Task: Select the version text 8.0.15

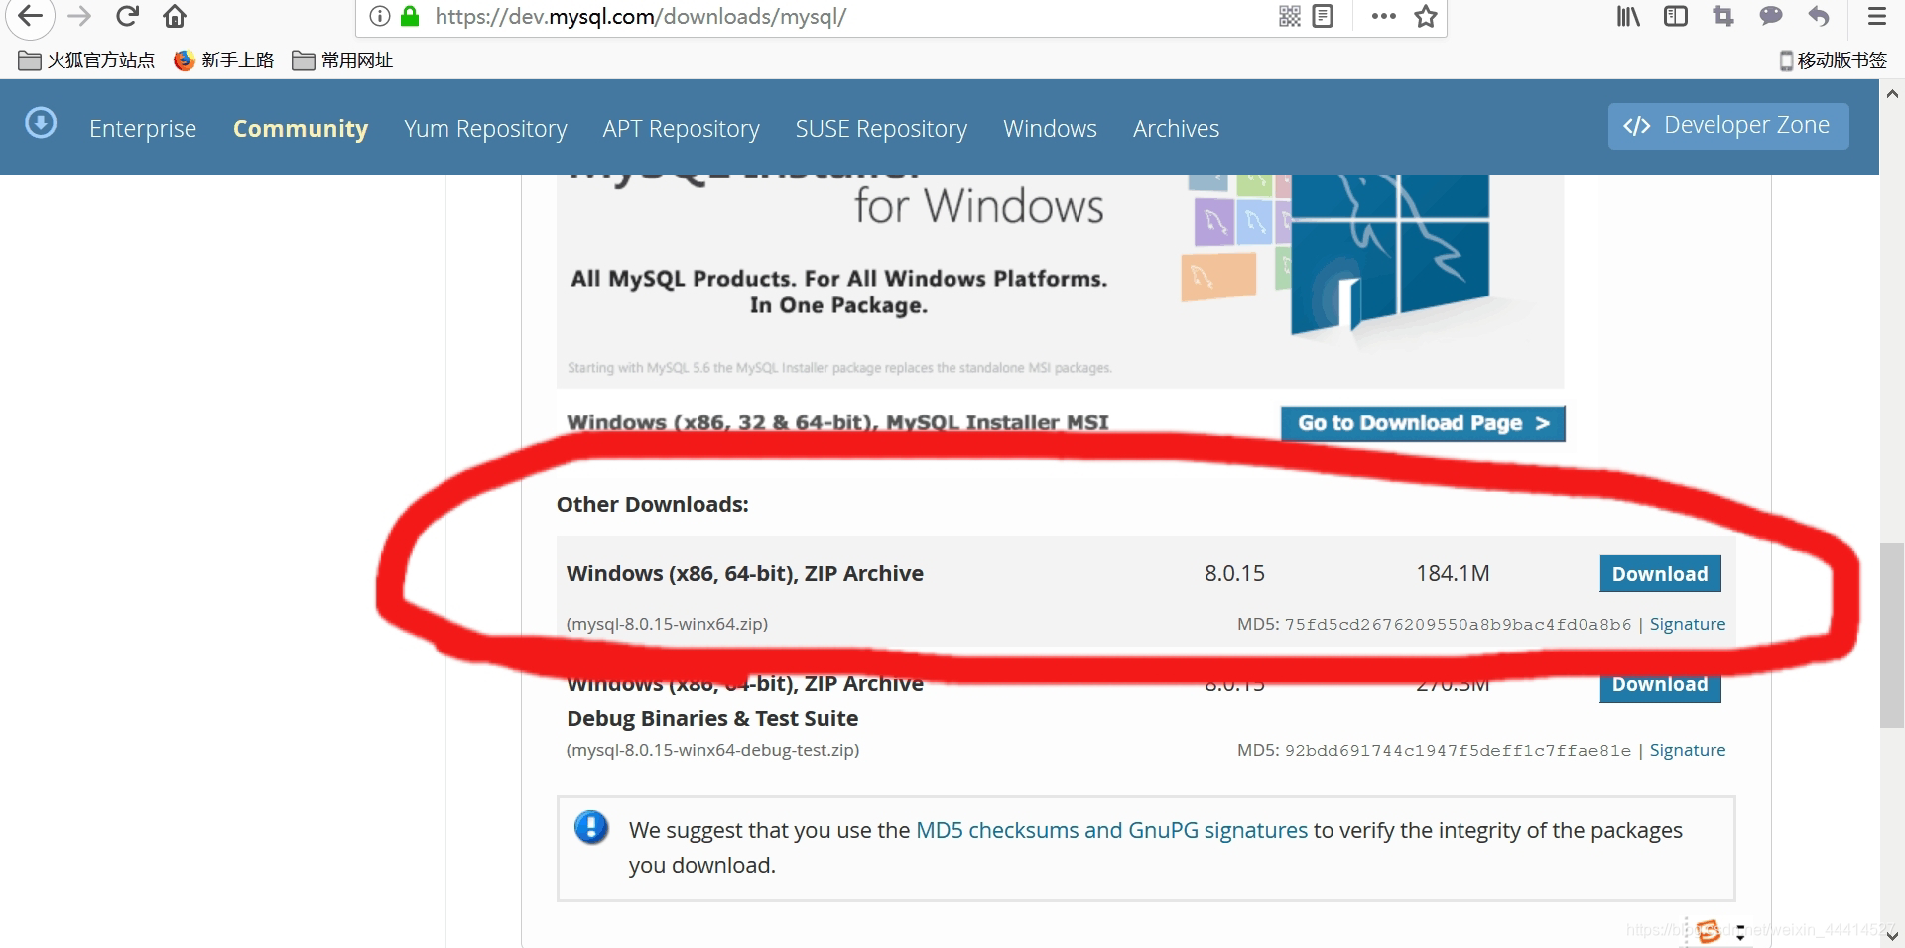Action: (x=1234, y=573)
